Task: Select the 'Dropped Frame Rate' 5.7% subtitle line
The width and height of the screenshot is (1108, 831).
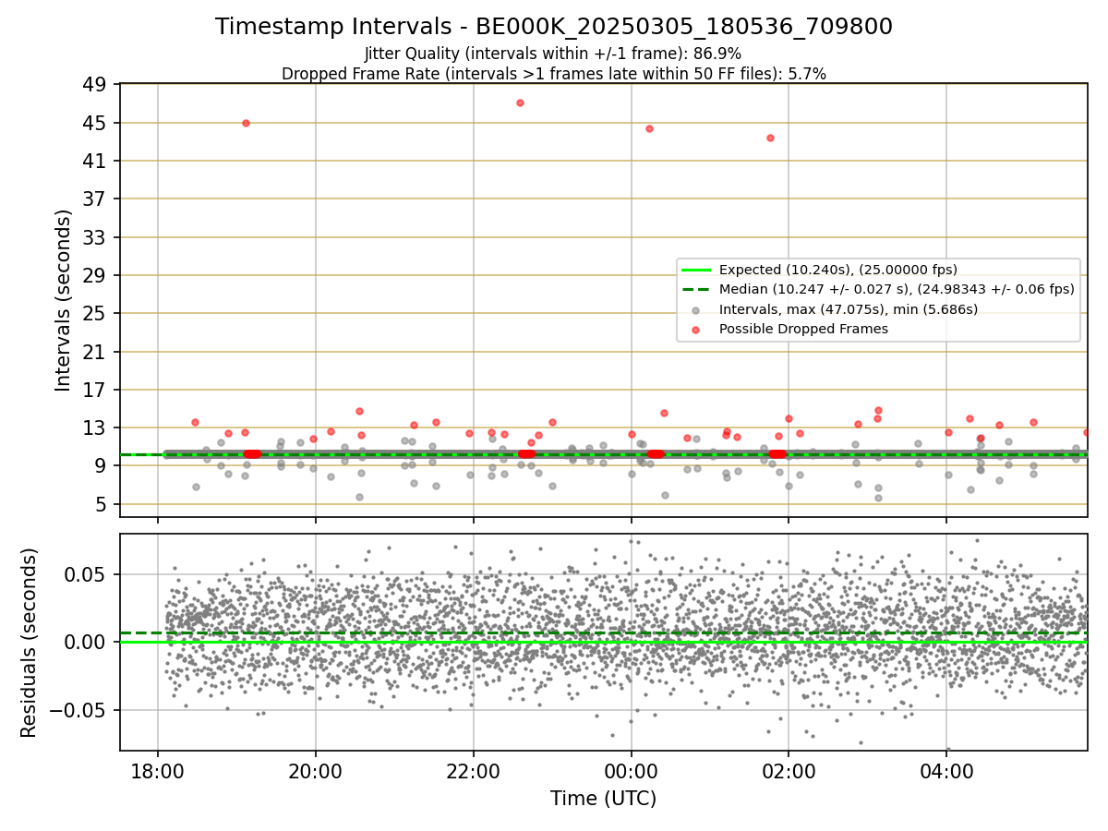Action: (x=554, y=73)
